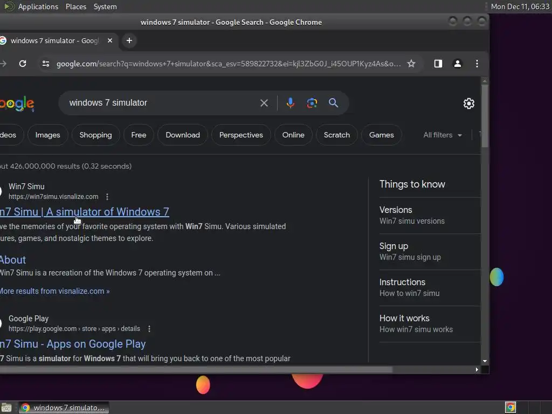Open Places menu in top panel
The image size is (552, 414).
click(x=76, y=6)
